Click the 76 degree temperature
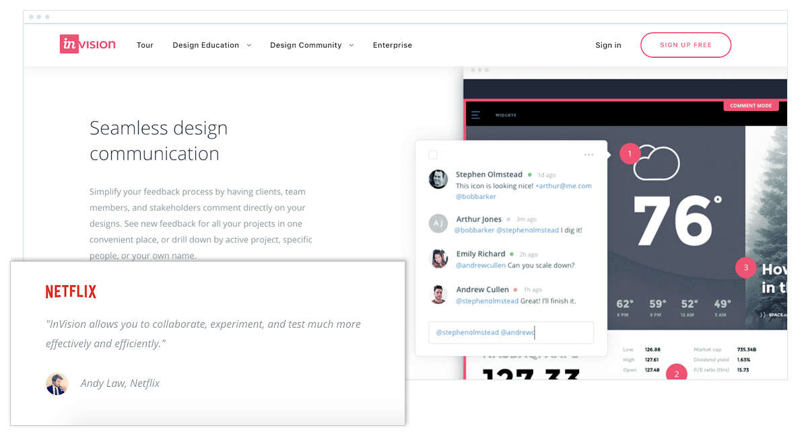The height and width of the screenshot is (440, 808). pos(678,220)
